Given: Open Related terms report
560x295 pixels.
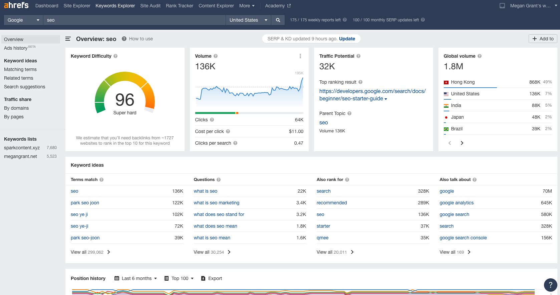Looking at the screenshot, I should coord(19,78).
